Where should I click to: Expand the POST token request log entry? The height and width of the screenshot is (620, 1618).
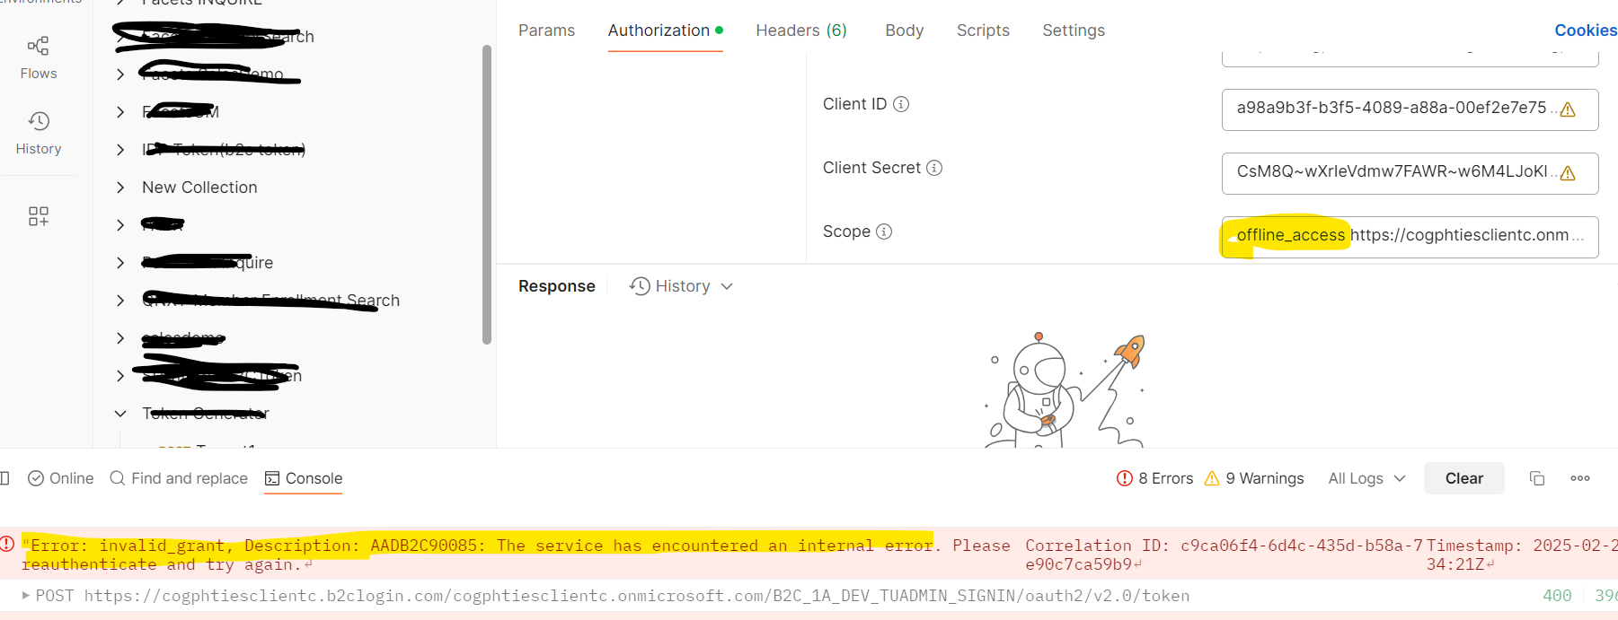[26, 595]
